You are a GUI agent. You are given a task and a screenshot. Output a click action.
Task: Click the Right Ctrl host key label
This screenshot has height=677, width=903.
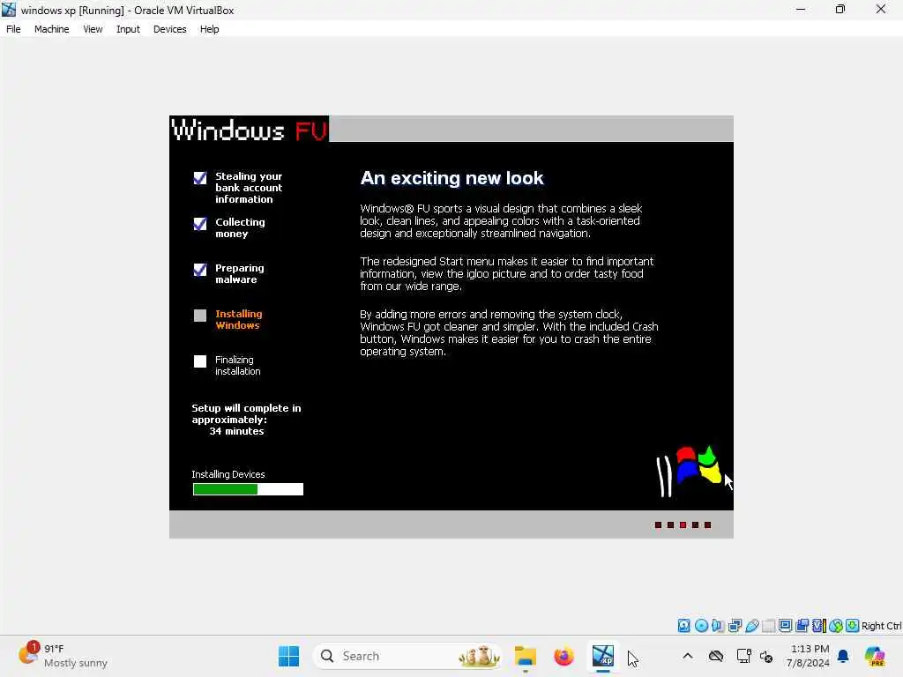coord(881,626)
